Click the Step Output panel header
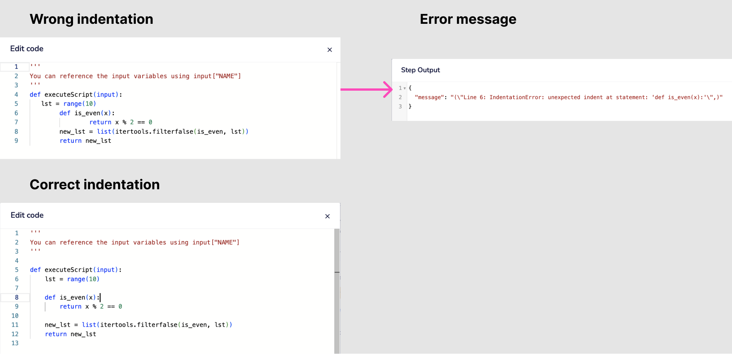Viewport: 732px width, 354px height. tap(420, 70)
